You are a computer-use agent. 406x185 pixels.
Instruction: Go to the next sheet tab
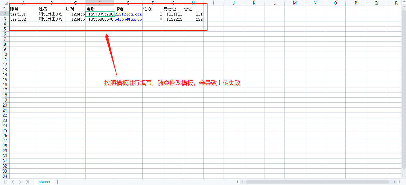(x=20, y=182)
